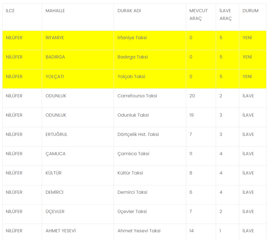Click the Çamlıca Taksi stop name

click(133, 154)
